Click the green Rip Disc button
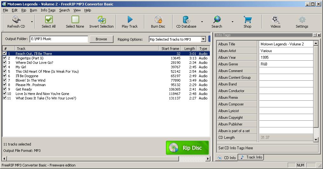Image resolution: width=323 pixels, height=169 pixels. coord(187,148)
